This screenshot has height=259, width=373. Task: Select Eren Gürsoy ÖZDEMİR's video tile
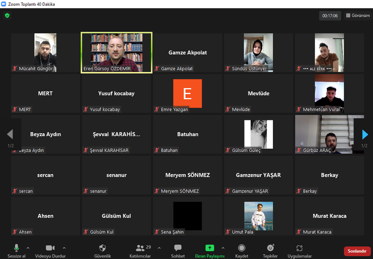(117, 53)
